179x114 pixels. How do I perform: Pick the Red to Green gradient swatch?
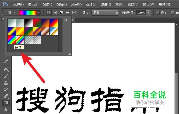[37, 23]
